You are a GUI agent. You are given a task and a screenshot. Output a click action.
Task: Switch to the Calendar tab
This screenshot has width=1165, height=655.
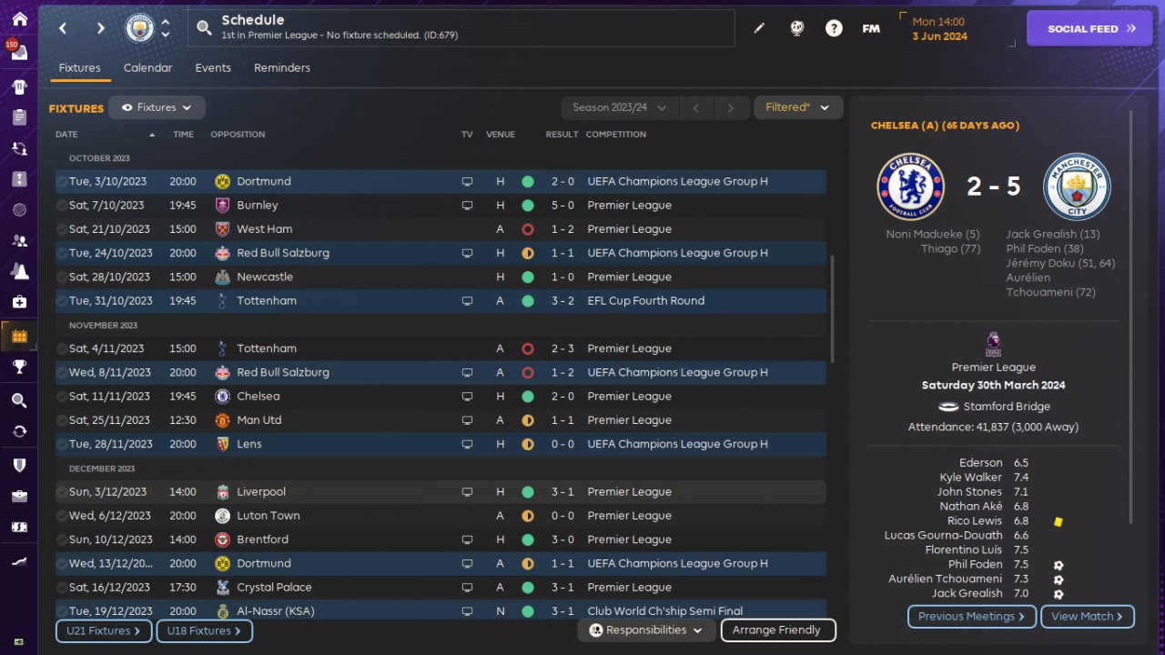[x=147, y=68]
